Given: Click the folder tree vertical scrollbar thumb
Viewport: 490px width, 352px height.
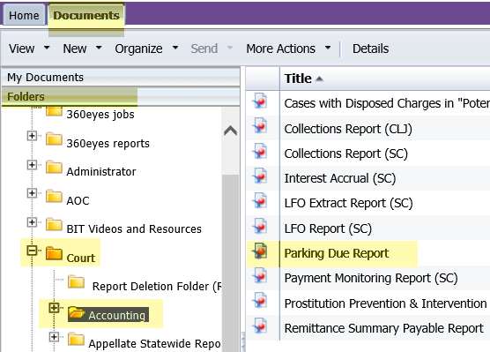Looking at the screenshot, I should (230, 263).
